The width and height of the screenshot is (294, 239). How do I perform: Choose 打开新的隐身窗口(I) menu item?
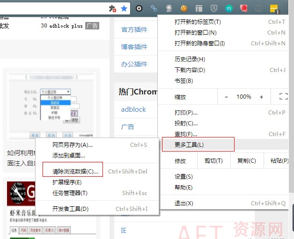199,43
